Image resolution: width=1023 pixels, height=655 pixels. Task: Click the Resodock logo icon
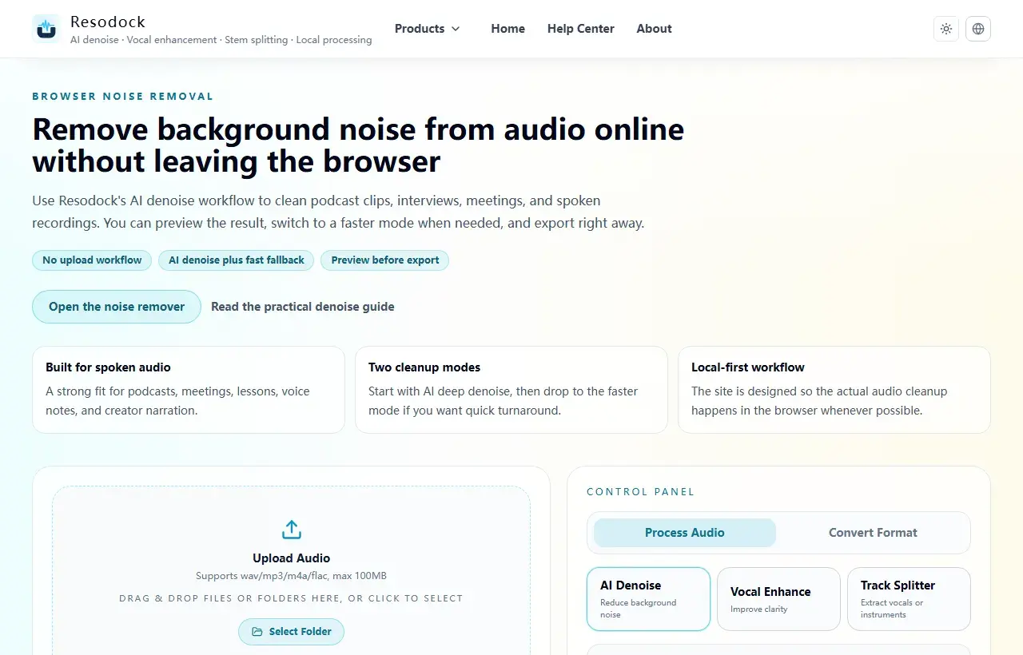coord(46,29)
